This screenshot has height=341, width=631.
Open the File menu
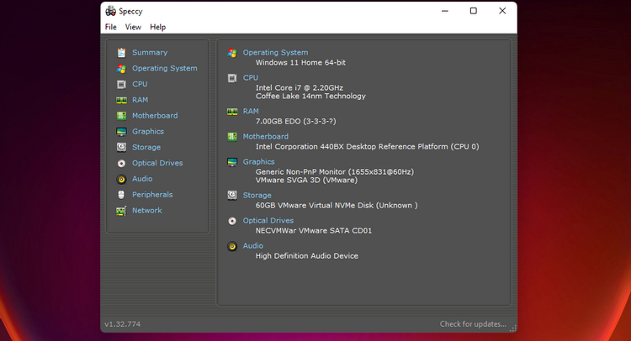pos(111,27)
